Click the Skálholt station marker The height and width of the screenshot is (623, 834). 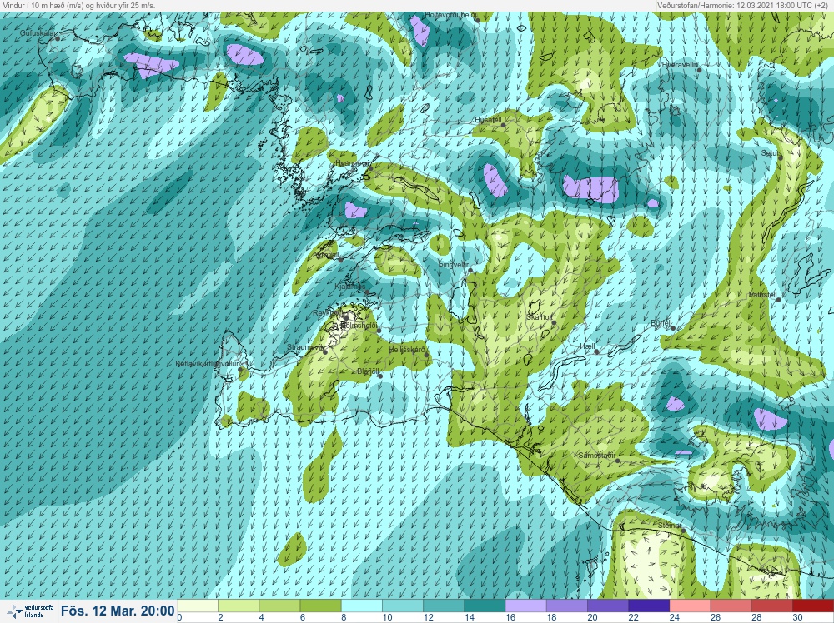click(554, 322)
